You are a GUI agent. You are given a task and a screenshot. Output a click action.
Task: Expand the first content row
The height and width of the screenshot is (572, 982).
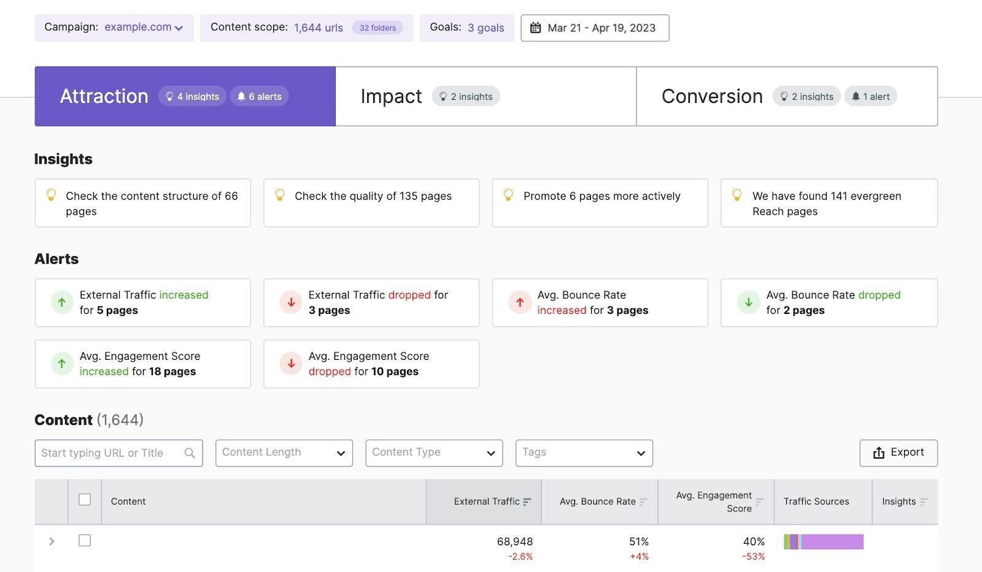(52, 541)
